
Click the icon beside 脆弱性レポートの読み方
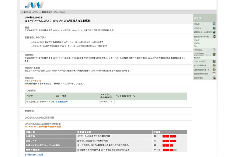[x=214, y=32]
